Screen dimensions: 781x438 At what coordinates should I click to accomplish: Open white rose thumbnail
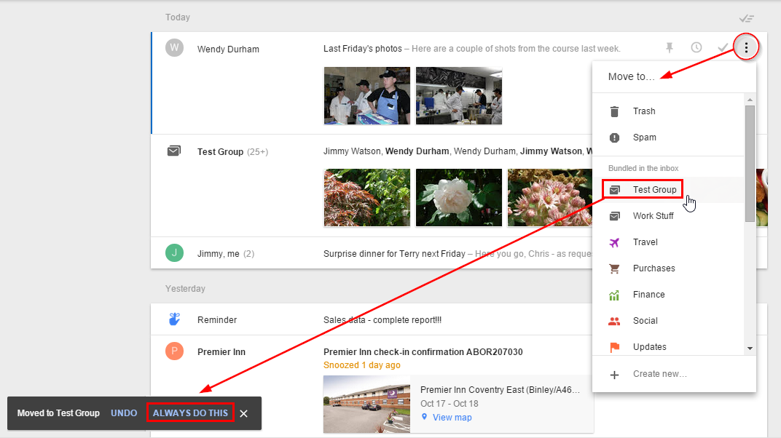click(x=459, y=197)
